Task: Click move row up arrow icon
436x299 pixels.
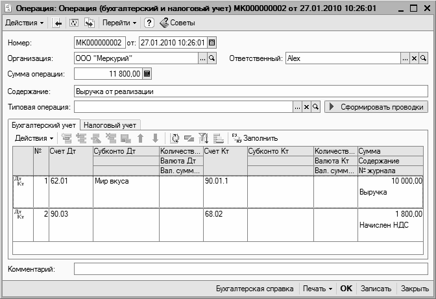Action: pyautogui.click(x=140, y=138)
